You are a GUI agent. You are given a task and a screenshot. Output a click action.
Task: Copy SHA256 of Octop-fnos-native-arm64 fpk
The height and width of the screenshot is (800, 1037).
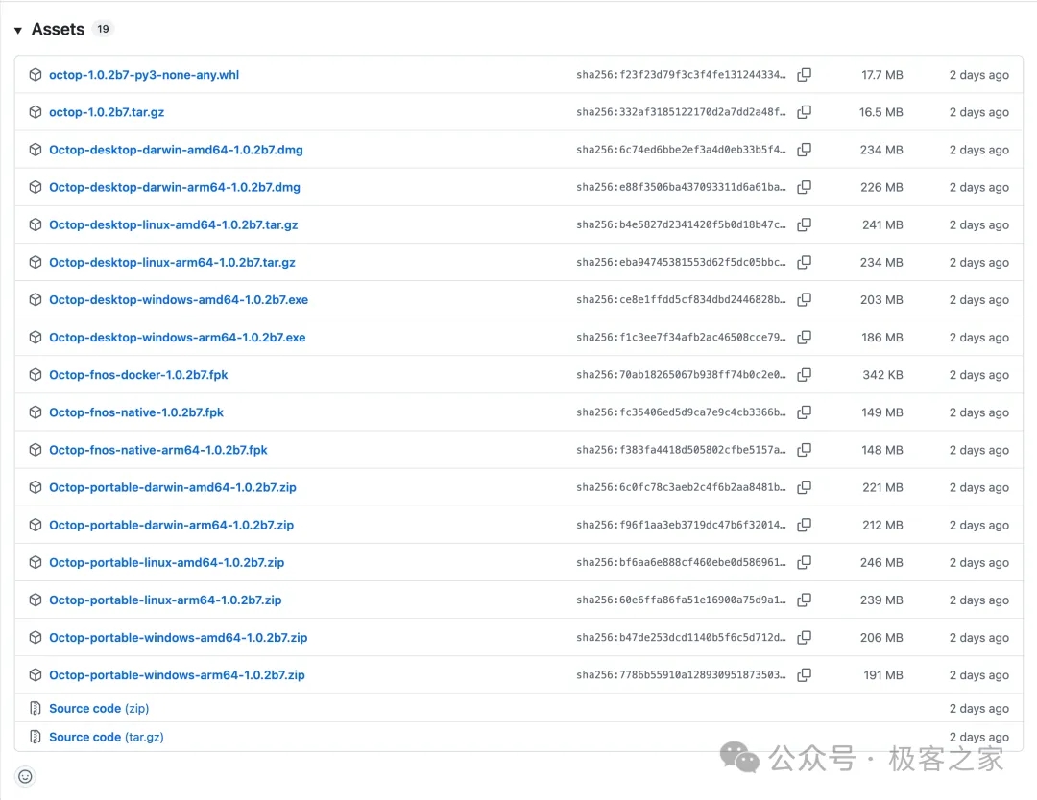coord(805,450)
